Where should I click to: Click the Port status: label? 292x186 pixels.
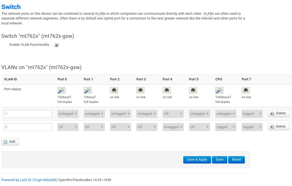[13, 89]
